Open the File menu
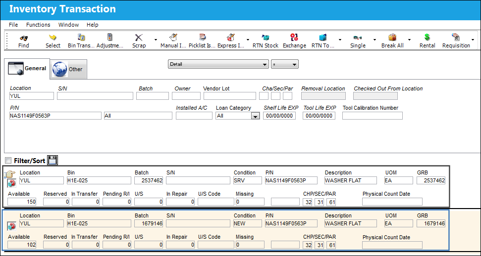 coord(13,25)
